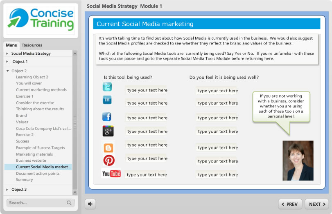The height and width of the screenshot is (214, 332).
Task: Click the 'Is this tool being used?' heading
Action: (x=128, y=77)
